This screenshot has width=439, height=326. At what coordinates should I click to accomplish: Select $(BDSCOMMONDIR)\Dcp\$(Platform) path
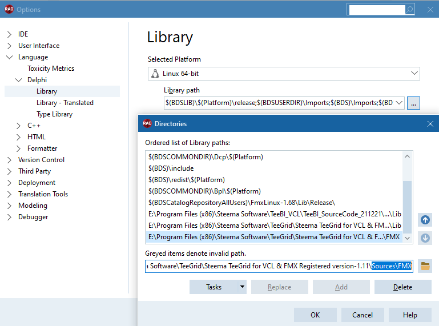pos(274,157)
